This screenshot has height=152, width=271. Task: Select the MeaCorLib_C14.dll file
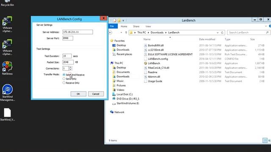click(158, 68)
